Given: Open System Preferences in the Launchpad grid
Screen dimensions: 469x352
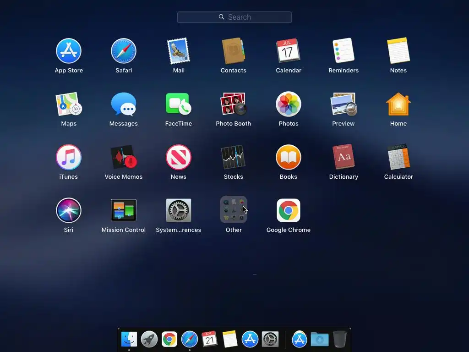Looking at the screenshot, I should point(179,210).
